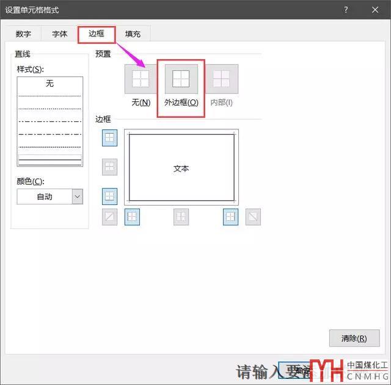Toggle the top border button
Viewport: 391px width, 385px height.
click(x=109, y=138)
